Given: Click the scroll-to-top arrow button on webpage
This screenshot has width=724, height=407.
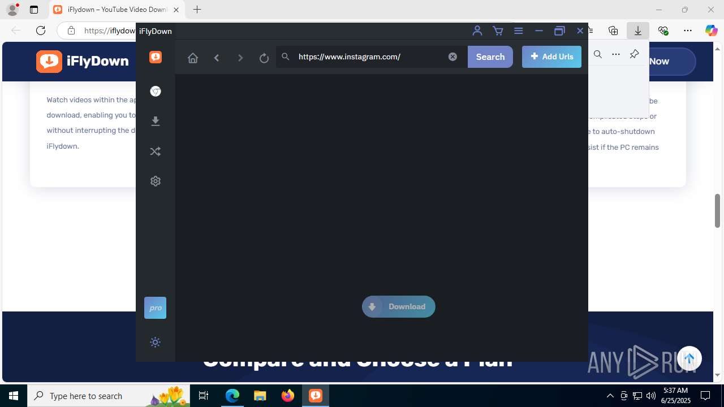Looking at the screenshot, I should [689, 358].
